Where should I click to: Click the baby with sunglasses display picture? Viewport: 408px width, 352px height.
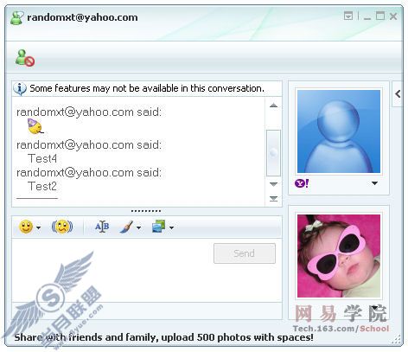pos(339,256)
